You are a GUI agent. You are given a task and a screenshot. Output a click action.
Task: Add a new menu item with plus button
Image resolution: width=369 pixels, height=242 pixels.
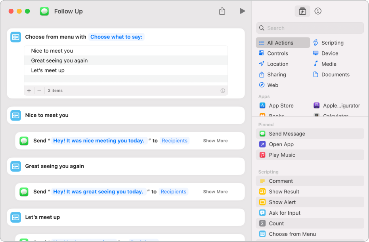29,91
